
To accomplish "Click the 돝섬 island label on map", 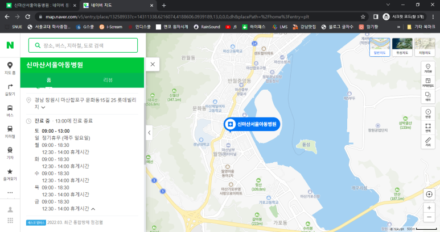I will [x=306, y=145].
